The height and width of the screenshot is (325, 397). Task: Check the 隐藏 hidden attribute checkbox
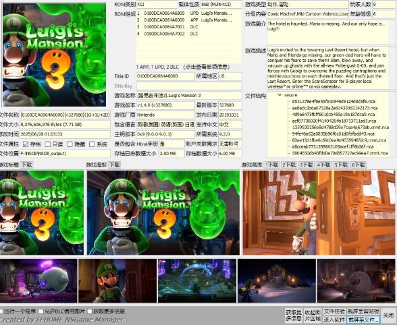[x=70, y=144]
